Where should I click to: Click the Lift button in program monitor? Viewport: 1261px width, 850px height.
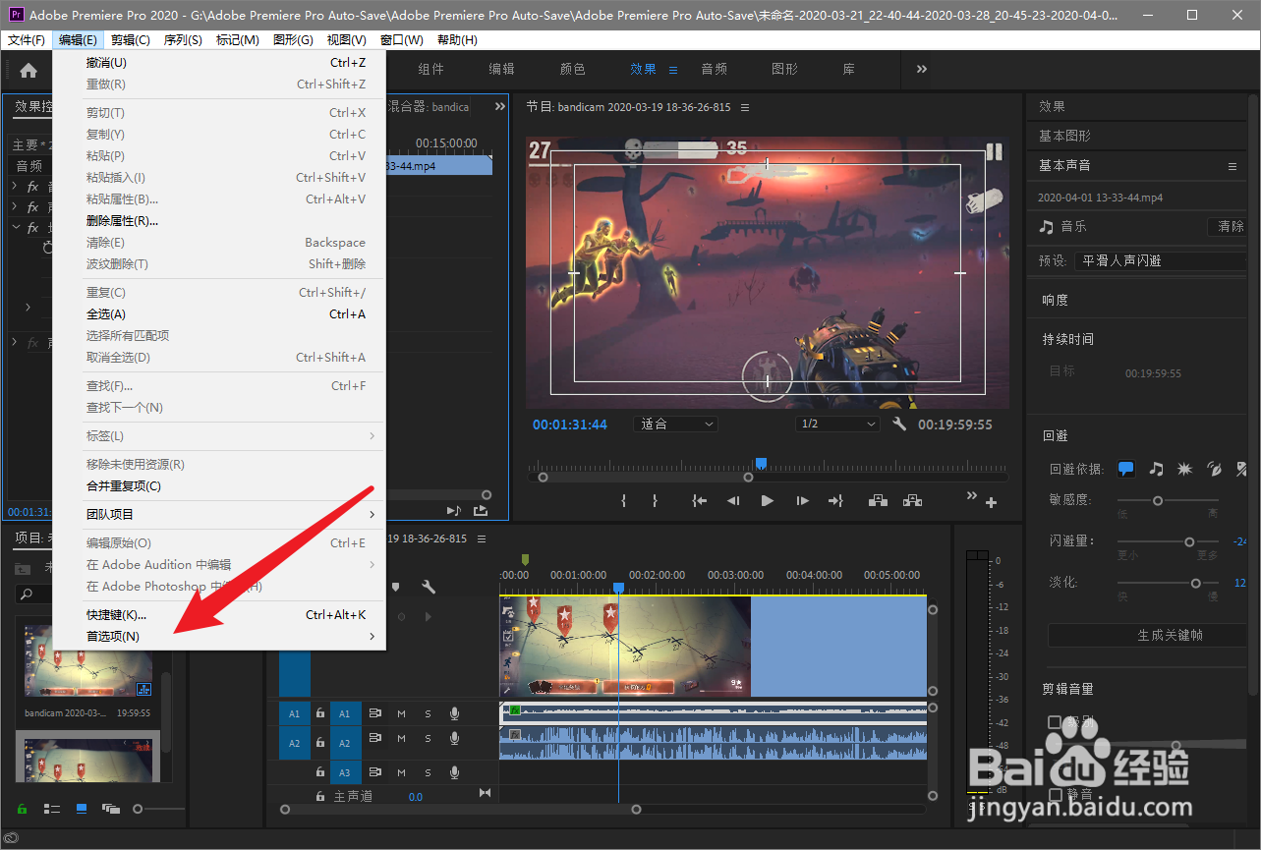click(879, 500)
